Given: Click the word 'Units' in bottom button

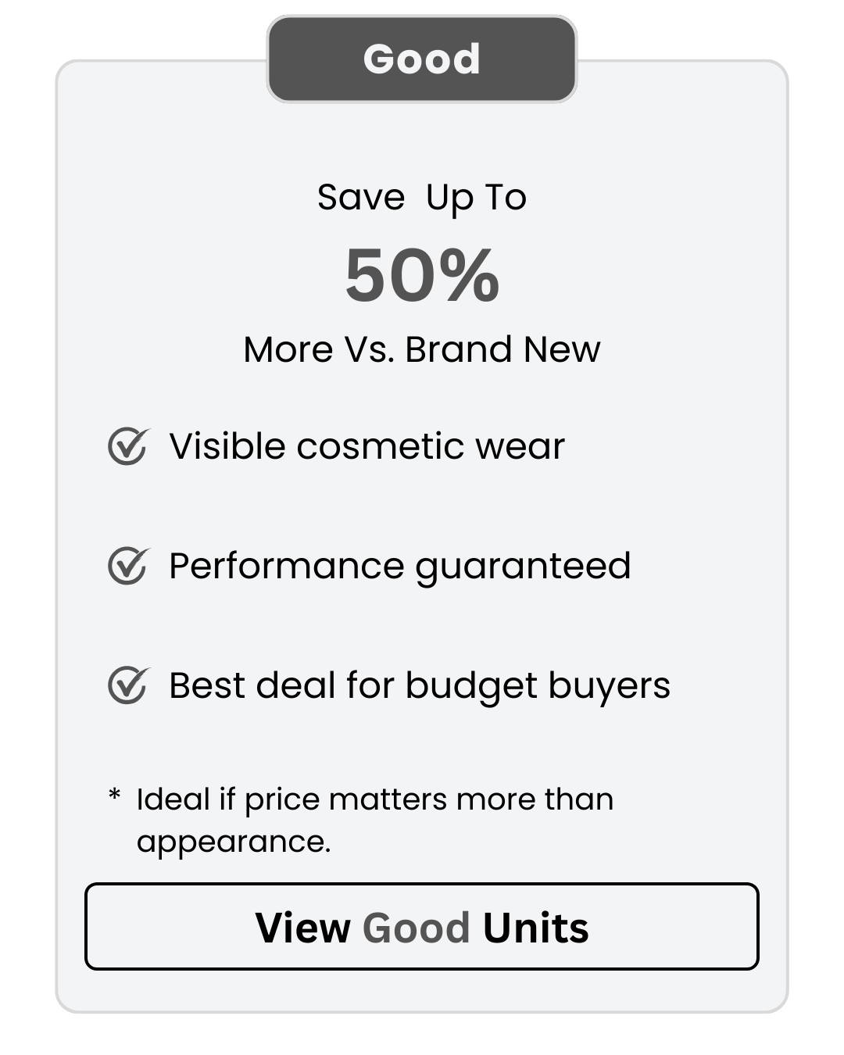Looking at the screenshot, I should 535,928.
